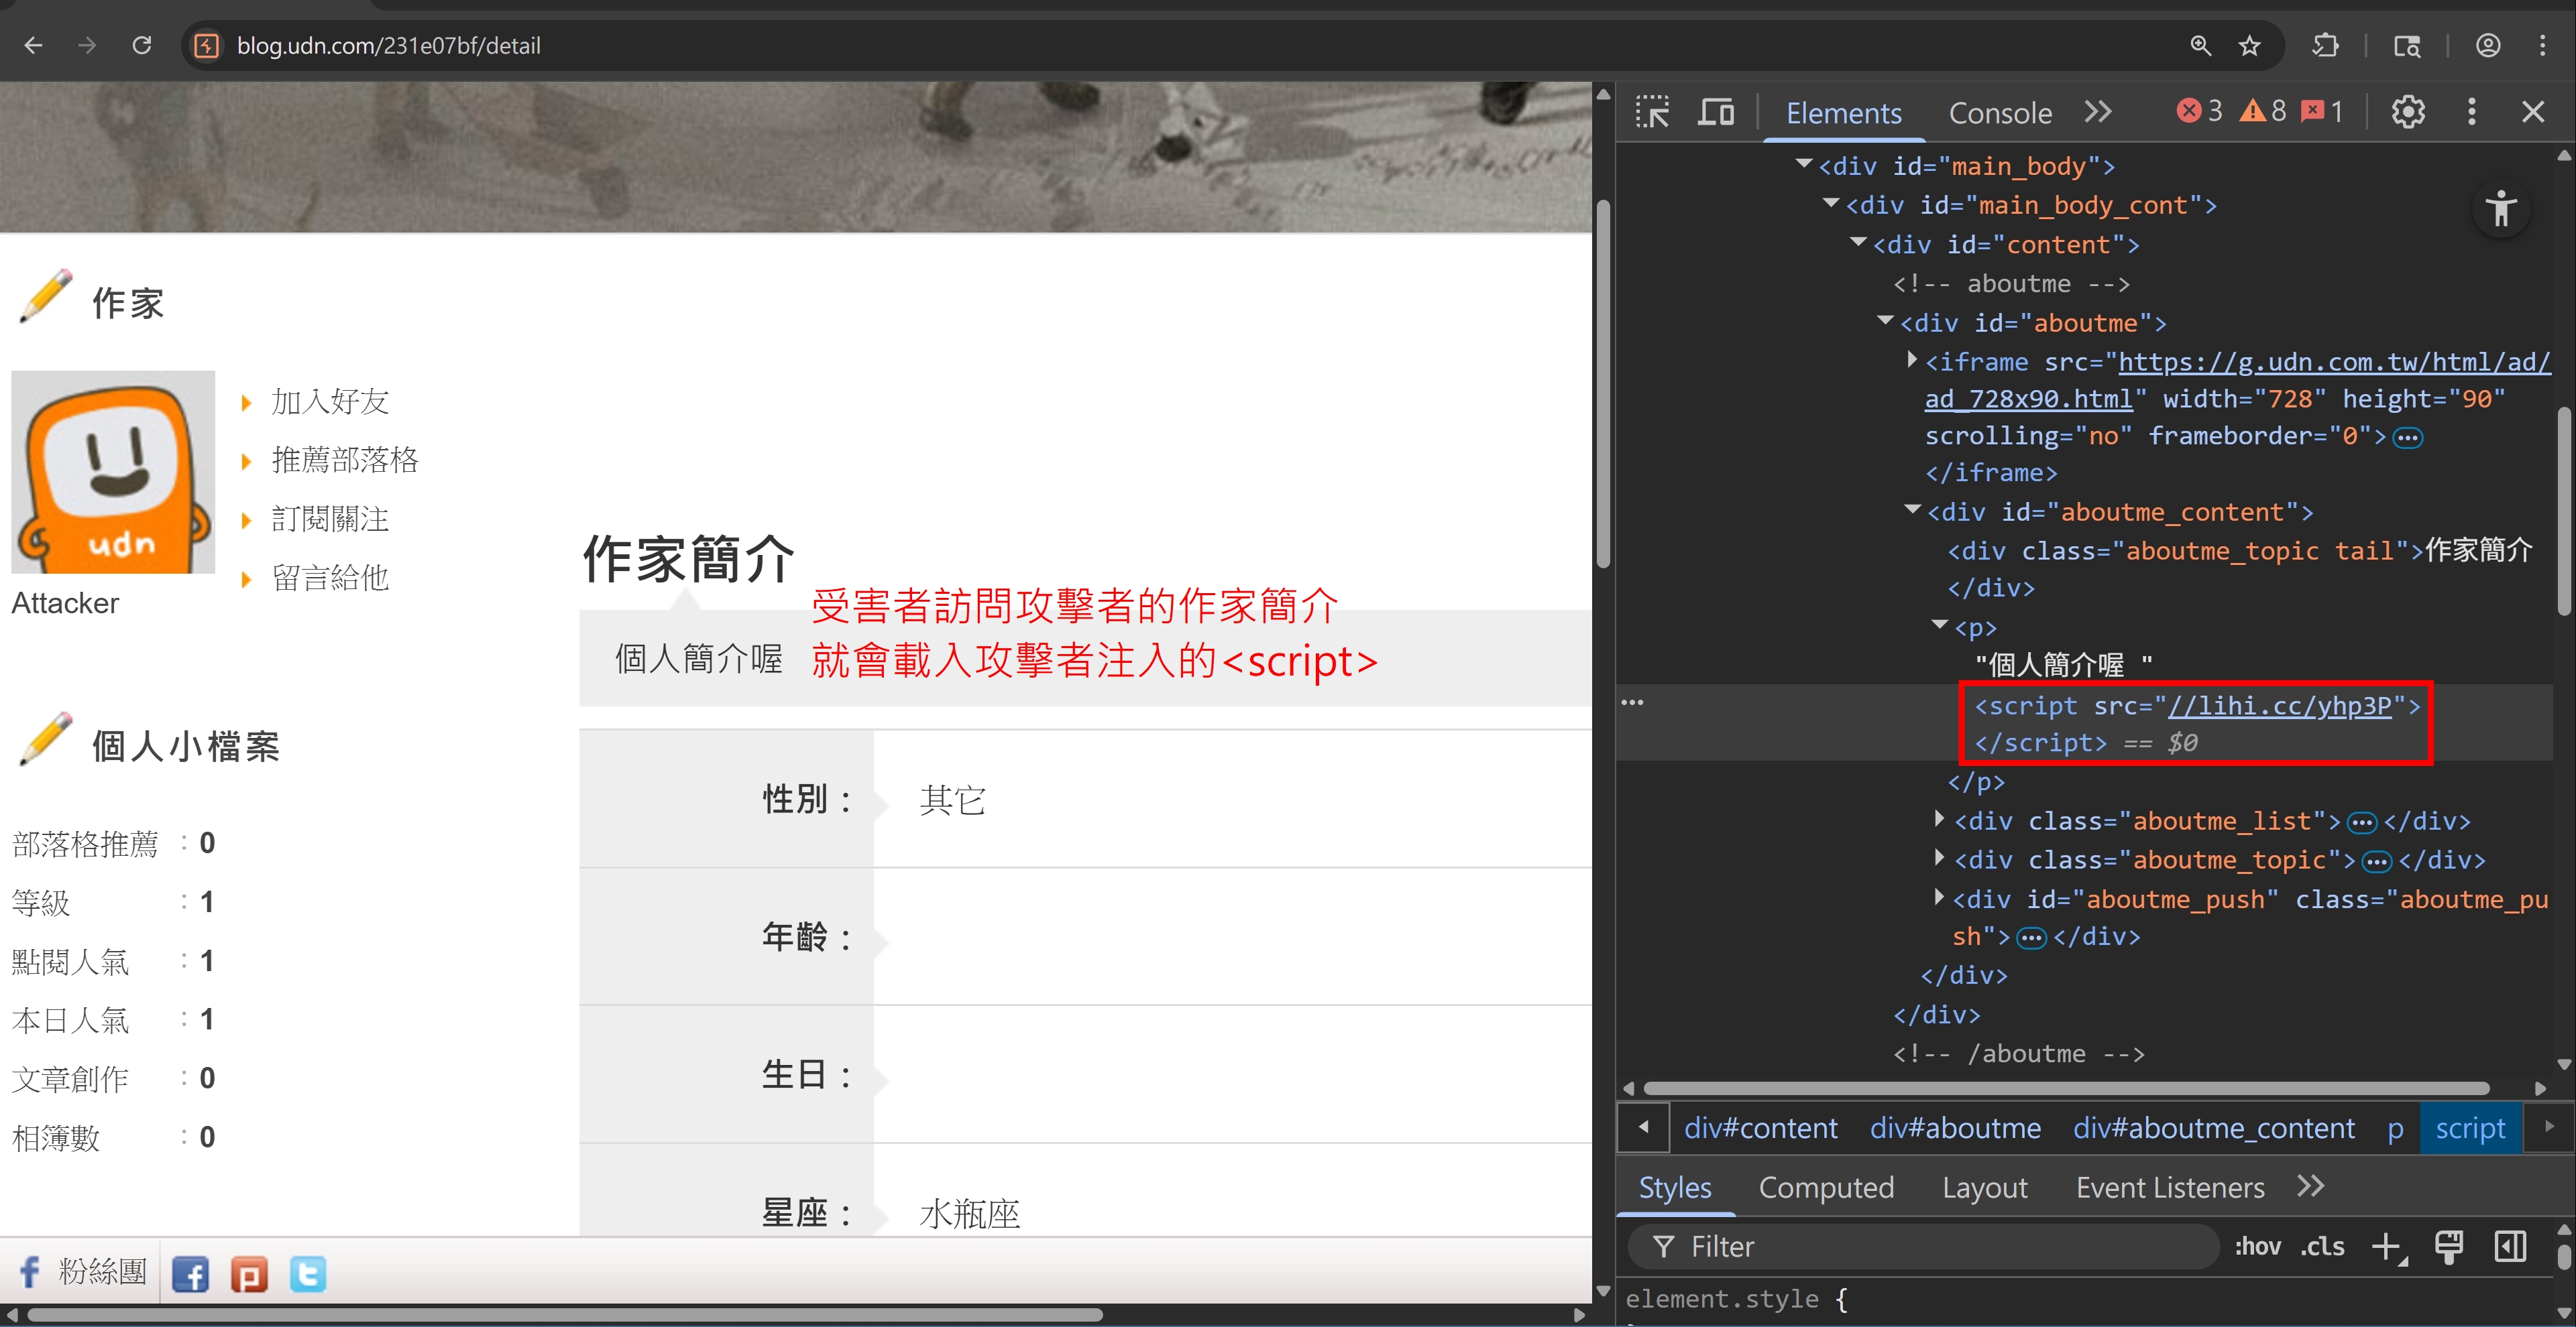Open site info icon beside the URL
2576x1327 pixels.
tap(207, 45)
